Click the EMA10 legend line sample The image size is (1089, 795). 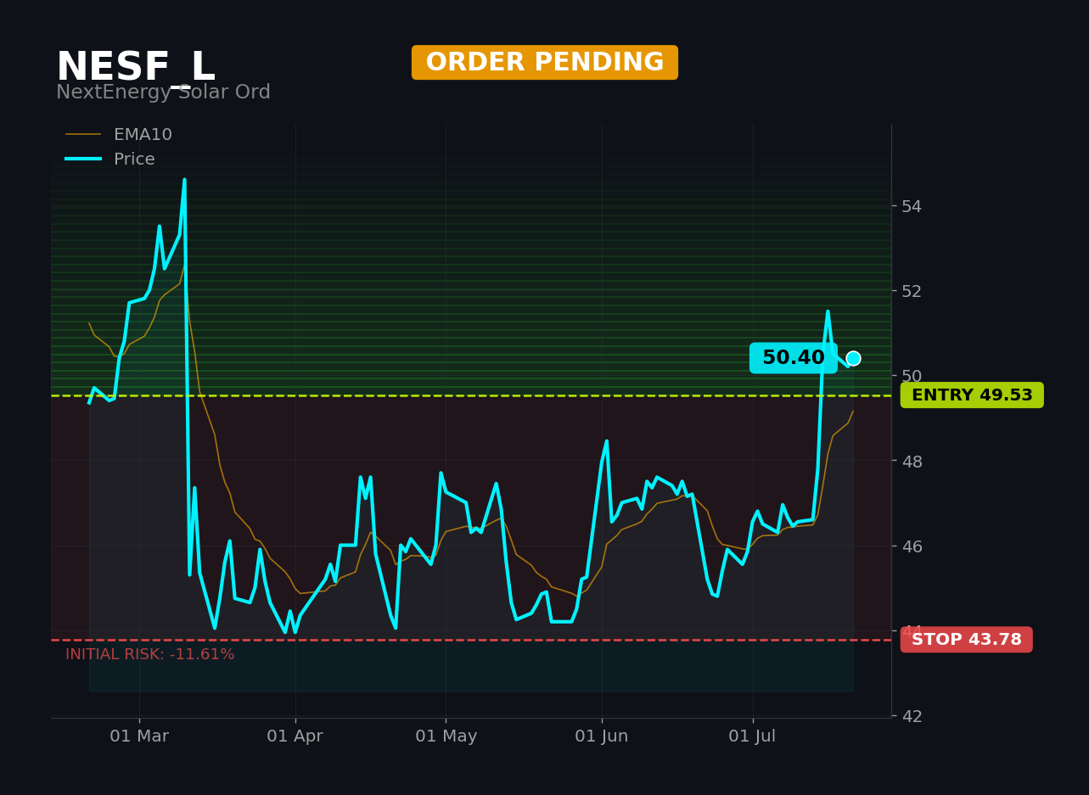83,135
